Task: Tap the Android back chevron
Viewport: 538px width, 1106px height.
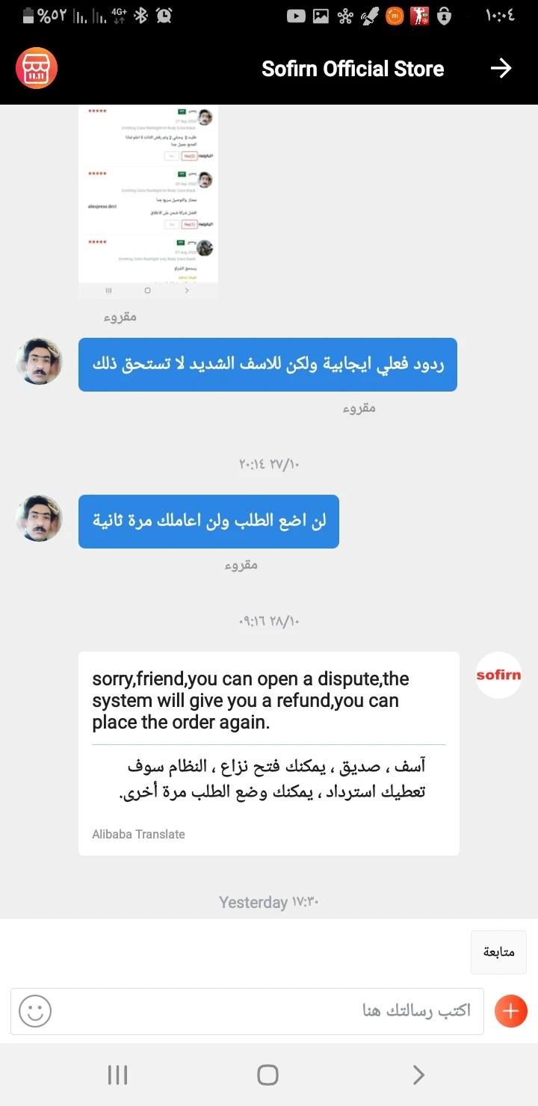Action: click(x=418, y=1075)
